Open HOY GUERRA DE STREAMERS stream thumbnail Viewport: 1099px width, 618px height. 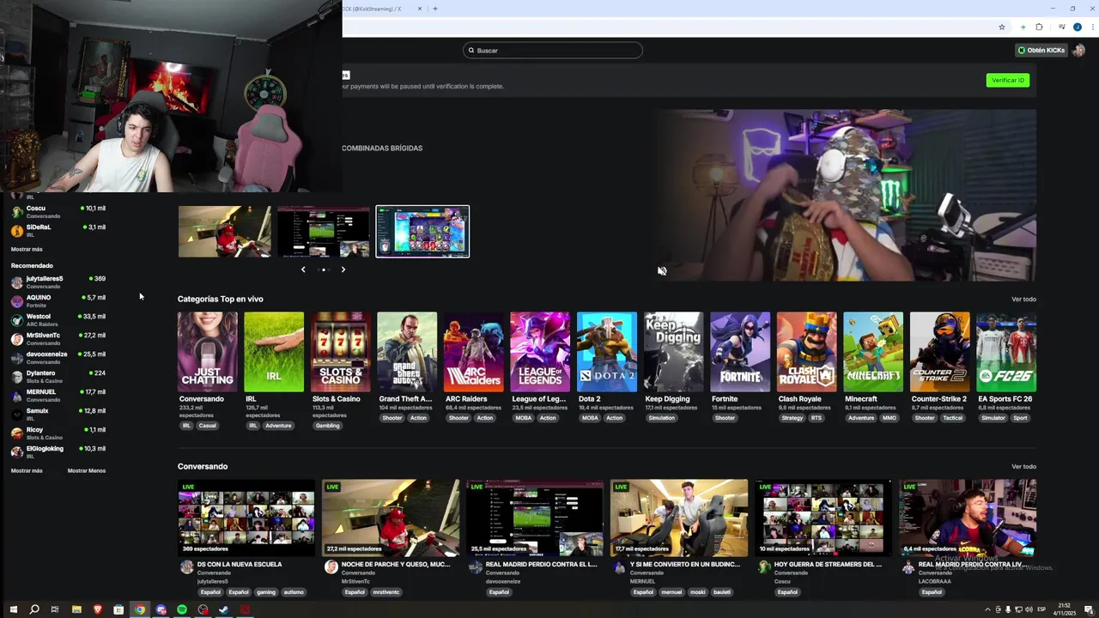tap(823, 518)
